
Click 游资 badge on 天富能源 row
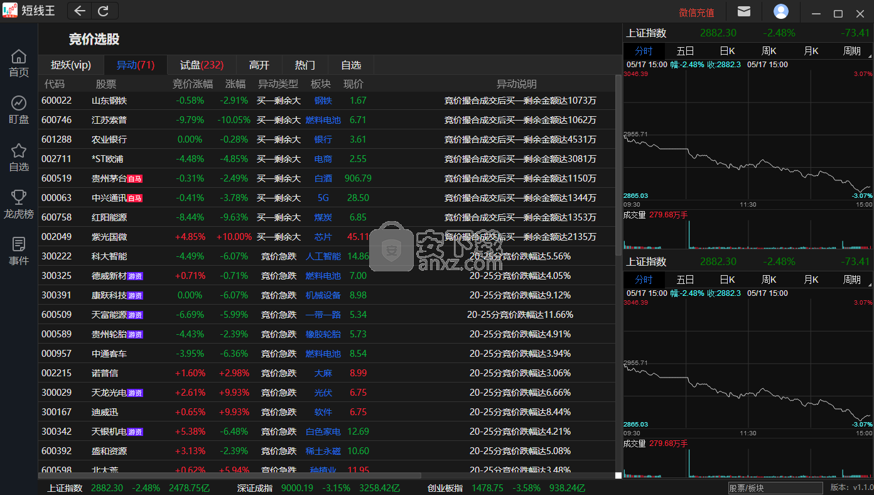[x=135, y=315]
